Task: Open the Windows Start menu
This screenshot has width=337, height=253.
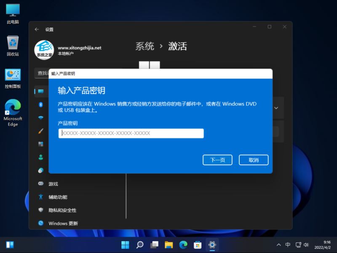Action: (x=125, y=245)
